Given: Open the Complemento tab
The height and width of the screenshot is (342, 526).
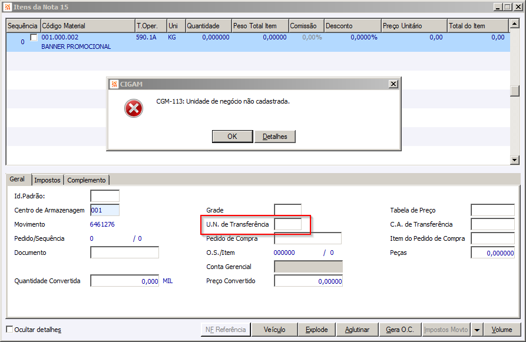Looking at the screenshot, I should coord(87,180).
